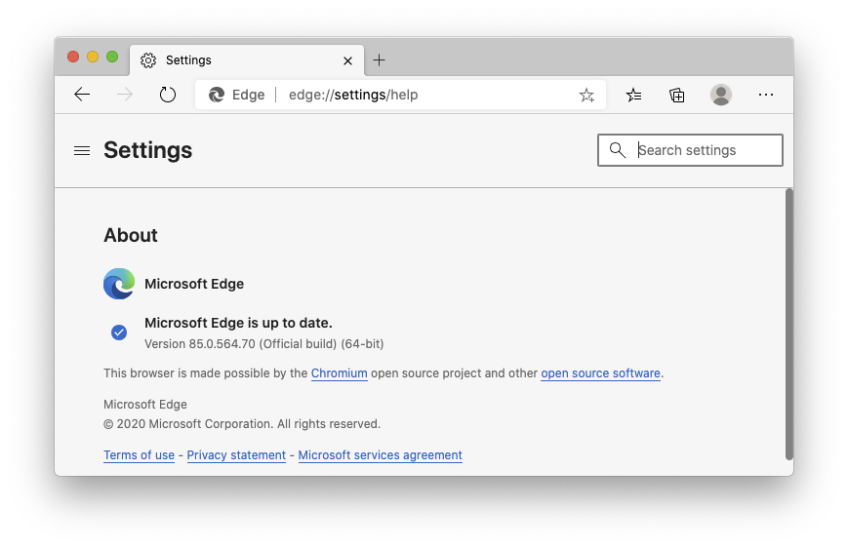Click the vertical scrollbar on the right
Screen dimensions: 848x548
point(788,322)
